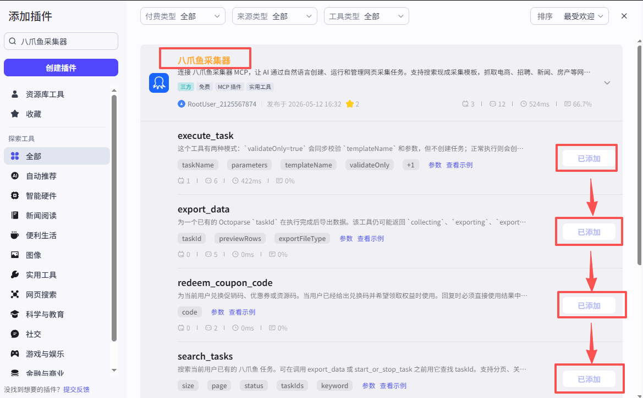Viewport: 643px width, 398px height.
Task: Open 提交反馈 link
Action: [x=76, y=389]
